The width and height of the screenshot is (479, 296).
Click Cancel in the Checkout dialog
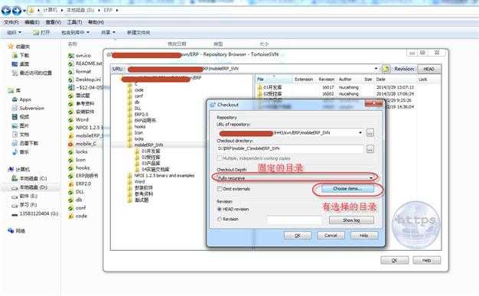(x=331, y=236)
